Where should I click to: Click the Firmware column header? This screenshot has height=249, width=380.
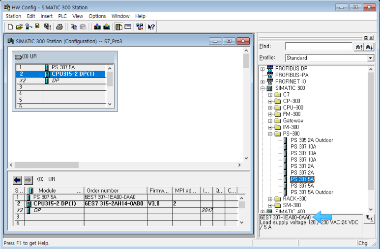(x=159, y=191)
